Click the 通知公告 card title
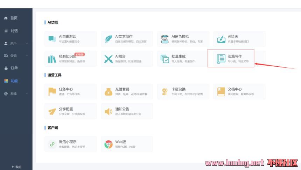This screenshot has height=170, width=301. [x=122, y=109]
